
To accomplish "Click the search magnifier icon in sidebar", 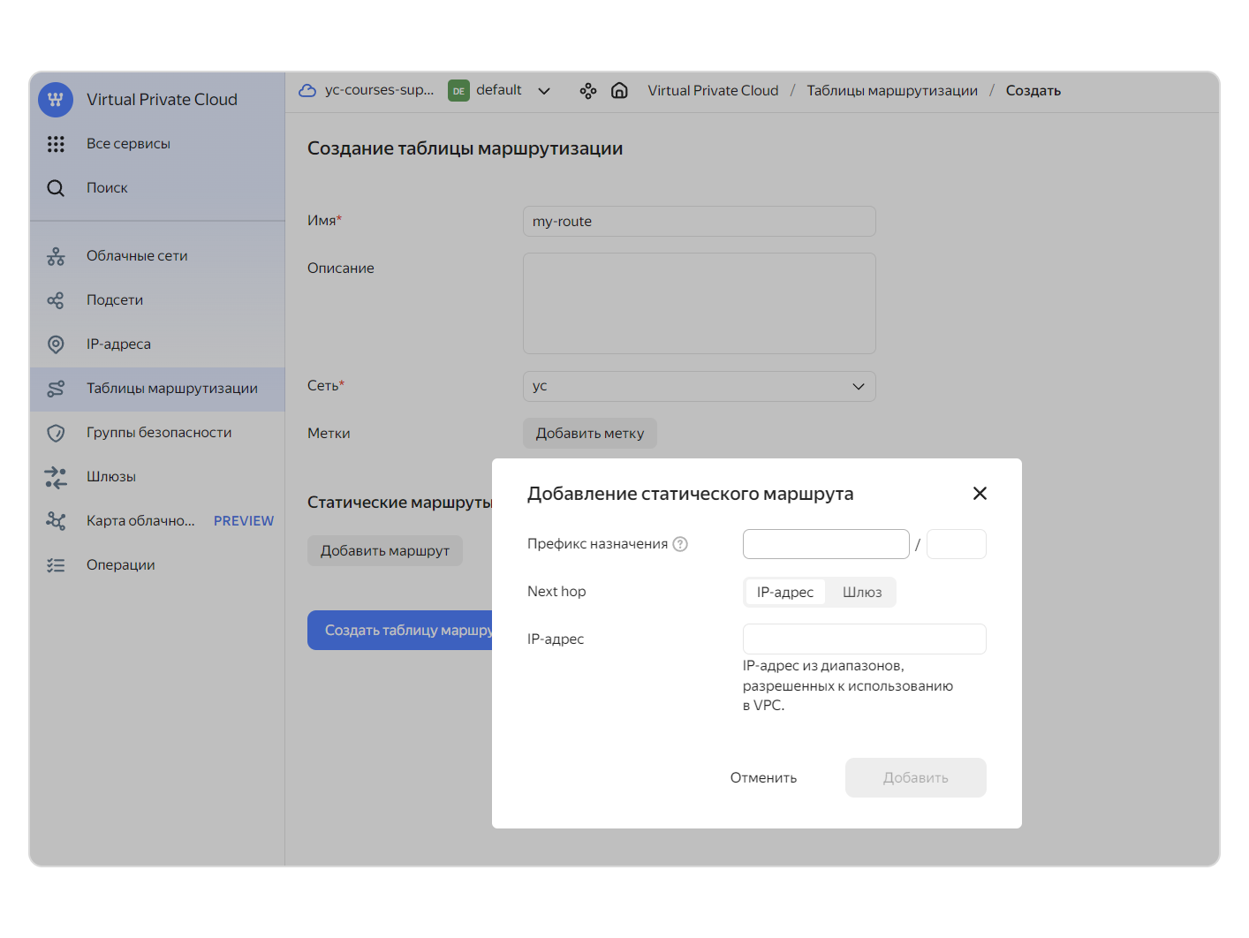I will tap(56, 188).
